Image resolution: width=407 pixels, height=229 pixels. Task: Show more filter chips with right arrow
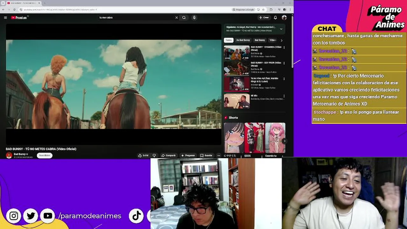(x=281, y=40)
